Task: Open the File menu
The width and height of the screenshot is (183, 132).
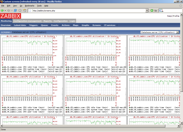Action: pos(3,6)
